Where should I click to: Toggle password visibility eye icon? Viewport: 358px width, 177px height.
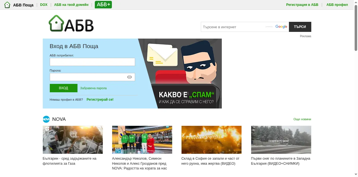click(x=129, y=77)
